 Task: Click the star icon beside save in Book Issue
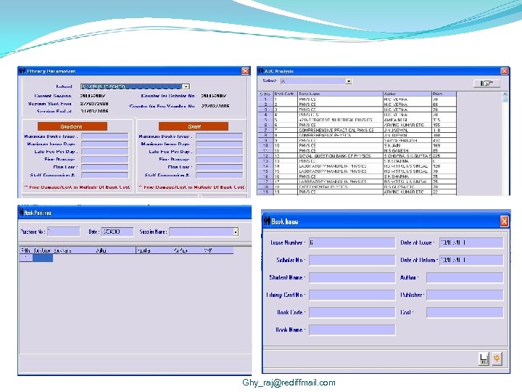click(497, 359)
